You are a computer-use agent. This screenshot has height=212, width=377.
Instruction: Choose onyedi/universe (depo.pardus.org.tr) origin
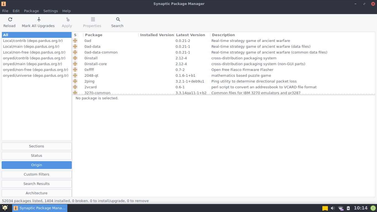[37, 75]
